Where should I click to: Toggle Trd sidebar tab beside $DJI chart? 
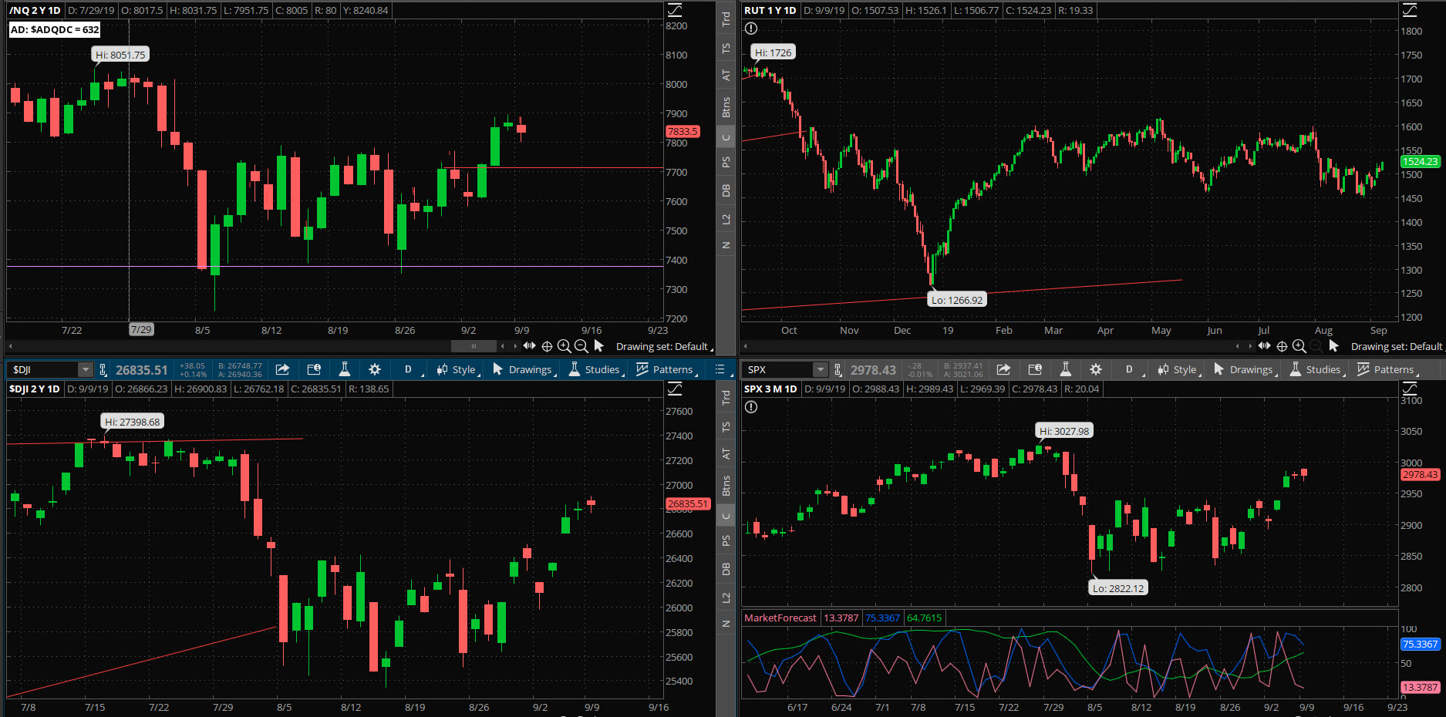pos(726,398)
